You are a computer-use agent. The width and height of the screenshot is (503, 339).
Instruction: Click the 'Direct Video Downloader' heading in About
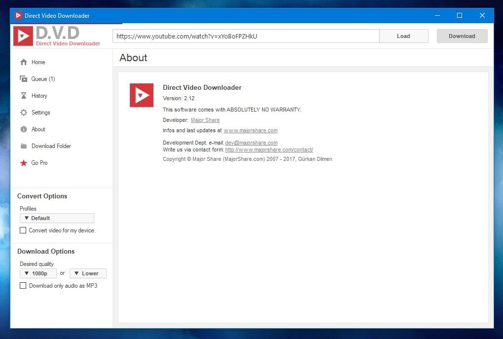pyautogui.click(x=202, y=87)
